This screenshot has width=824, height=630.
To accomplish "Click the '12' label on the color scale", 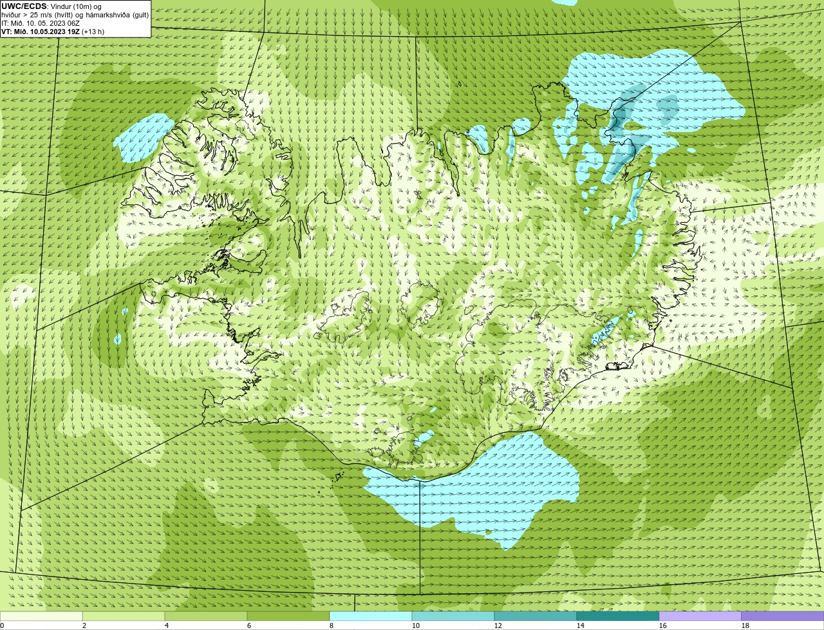I will coord(498,625).
